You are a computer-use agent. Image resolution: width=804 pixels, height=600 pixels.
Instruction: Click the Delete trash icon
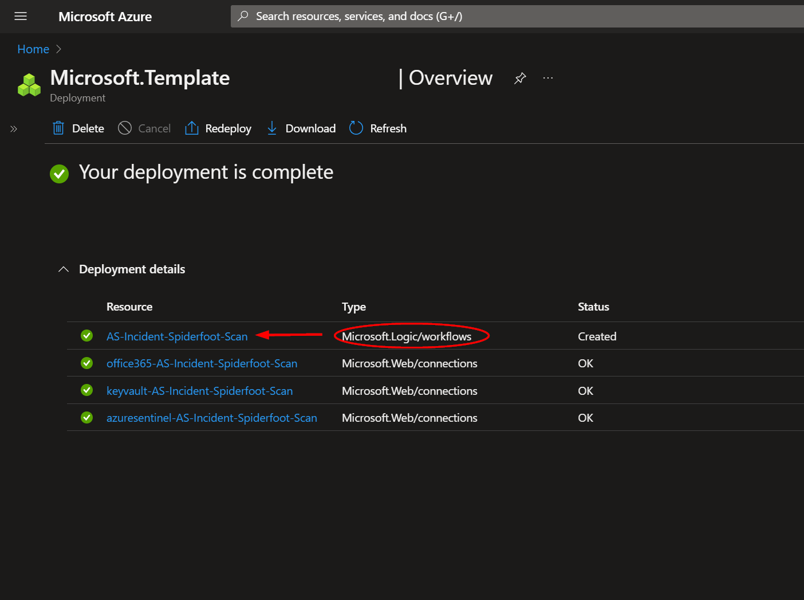pos(58,128)
